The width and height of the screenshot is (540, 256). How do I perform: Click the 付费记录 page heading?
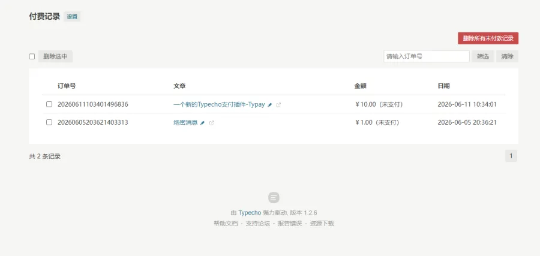click(x=44, y=16)
